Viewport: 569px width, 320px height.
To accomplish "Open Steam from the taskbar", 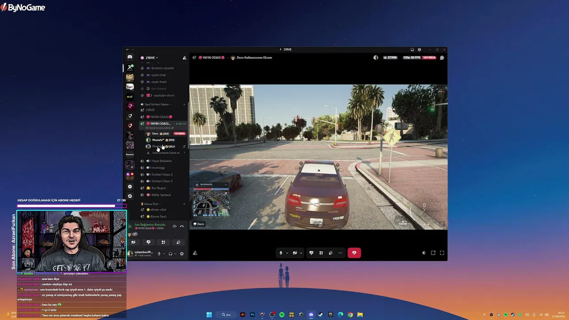I will pyautogui.click(x=321, y=315).
